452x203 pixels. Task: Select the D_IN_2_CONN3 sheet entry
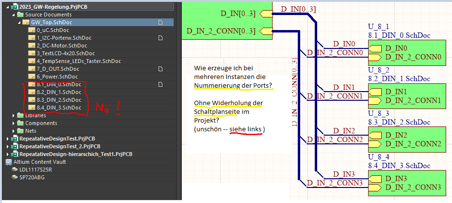[x=375, y=188]
